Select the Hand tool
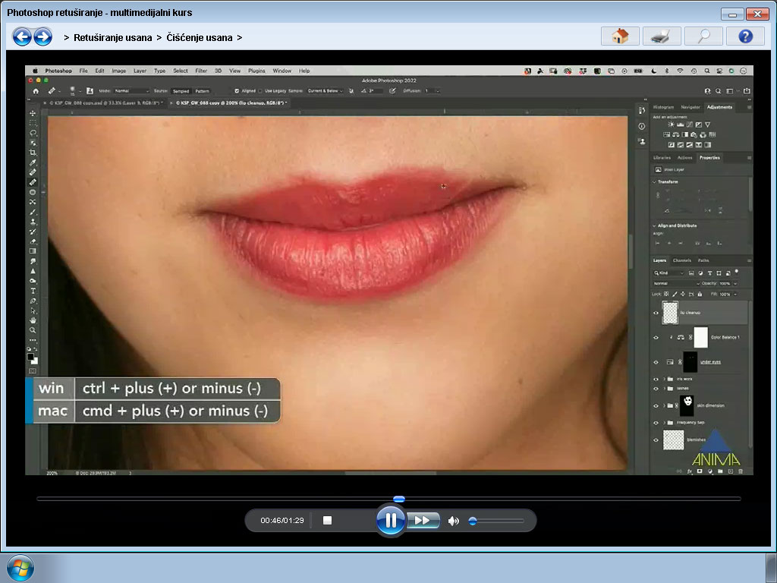777x583 pixels. 33,320
